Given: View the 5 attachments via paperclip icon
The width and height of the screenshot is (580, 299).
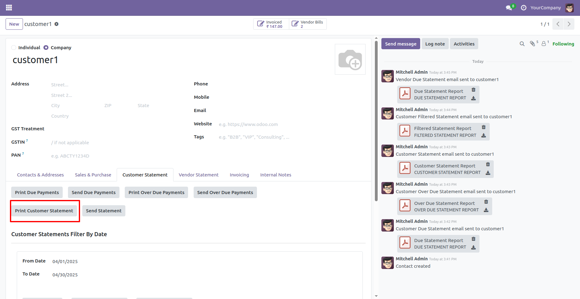Looking at the screenshot, I should click(533, 44).
